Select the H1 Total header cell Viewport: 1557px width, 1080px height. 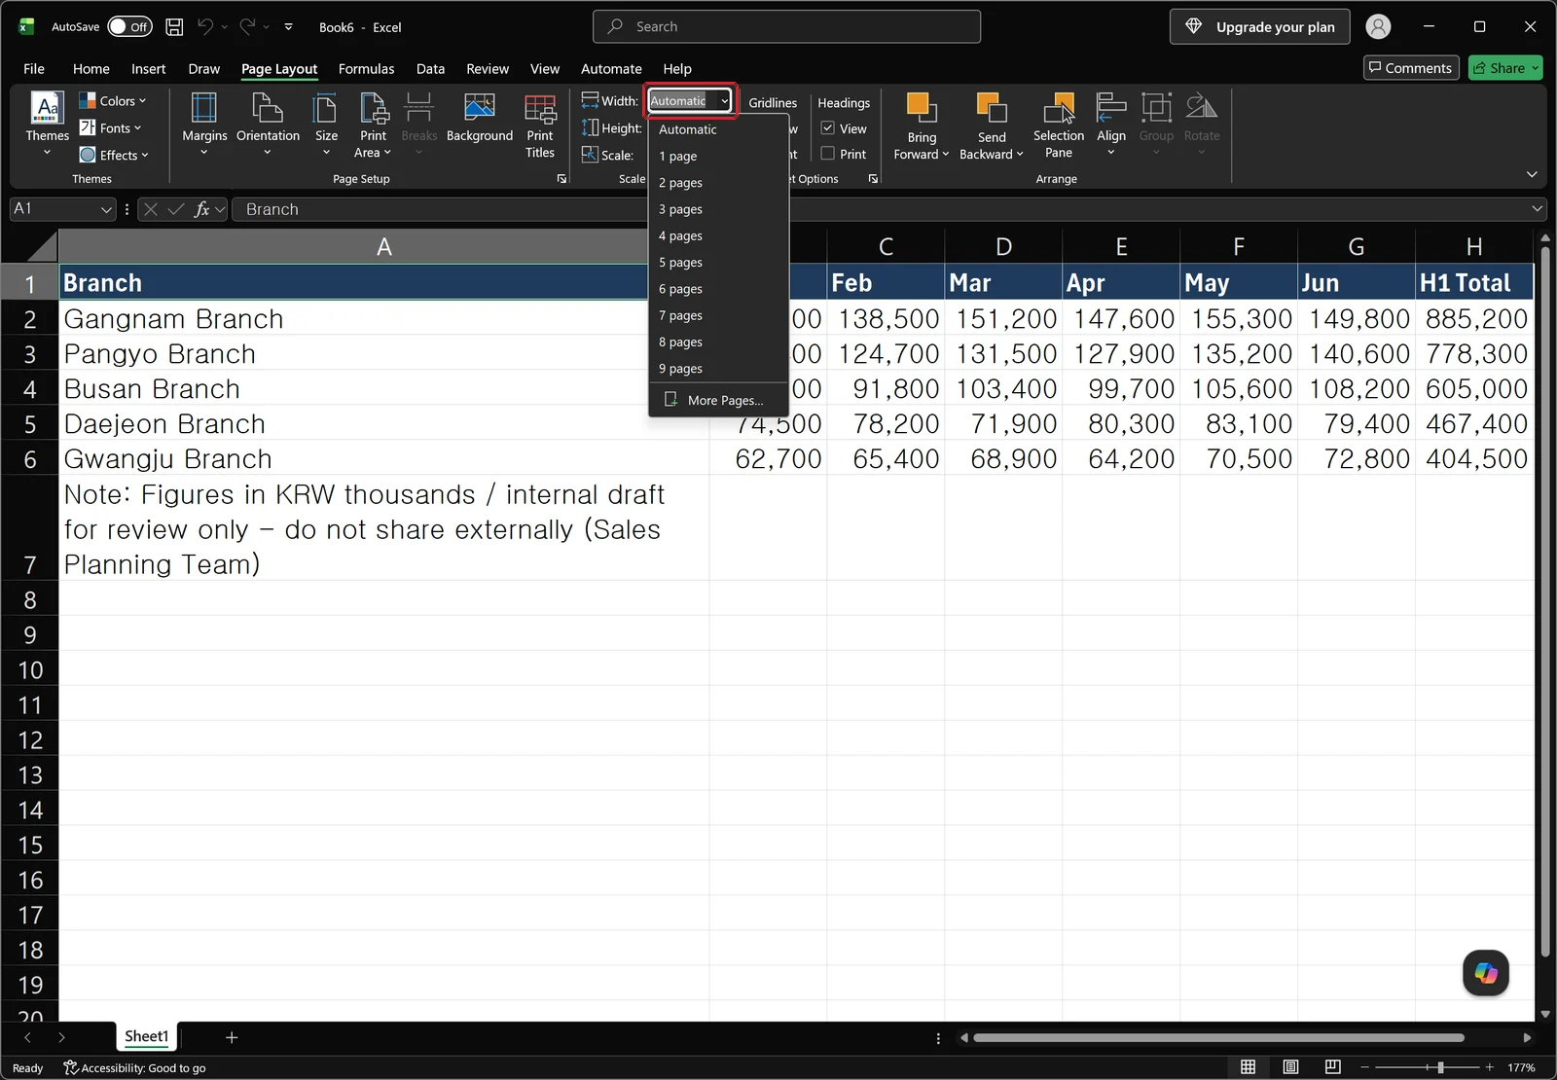(1473, 283)
